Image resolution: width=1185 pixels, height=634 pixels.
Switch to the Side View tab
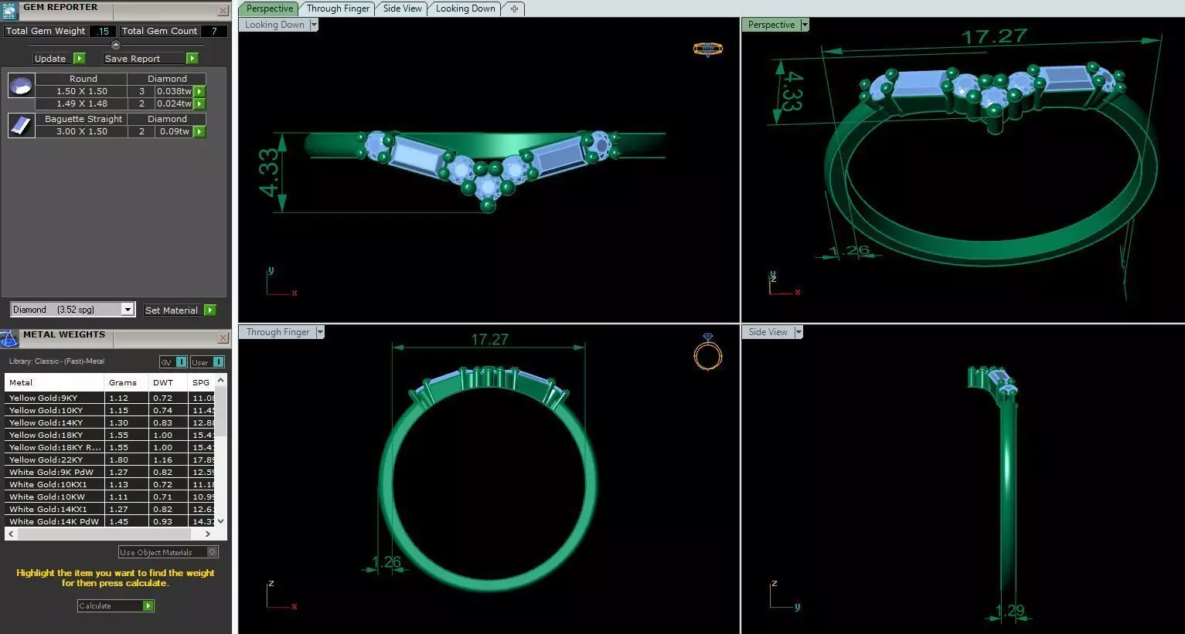pos(403,8)
